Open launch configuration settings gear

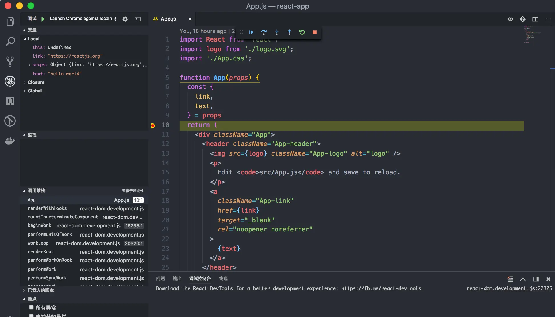pos(125,19)
